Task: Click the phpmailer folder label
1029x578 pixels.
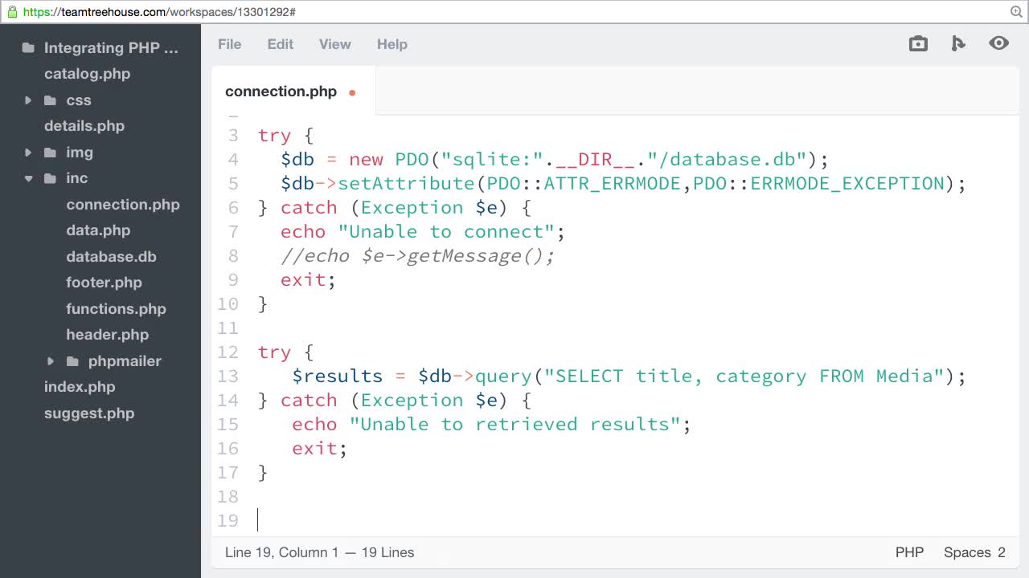Action: coord(125,361)
